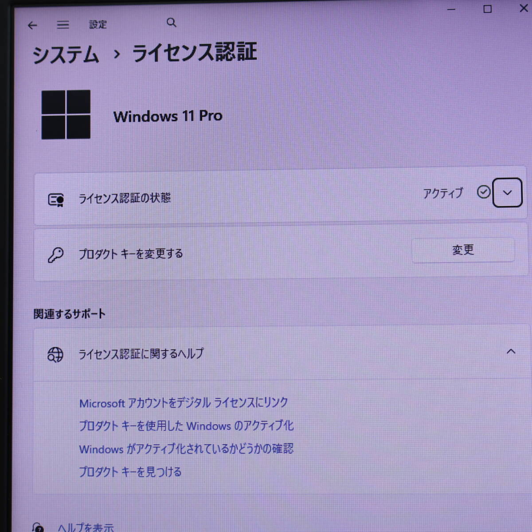Open the hamburger navigation menu
Viewport: 532px width, 532px height.
(x=63, y=25)
